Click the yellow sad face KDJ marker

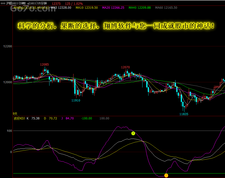pos(133,133)
